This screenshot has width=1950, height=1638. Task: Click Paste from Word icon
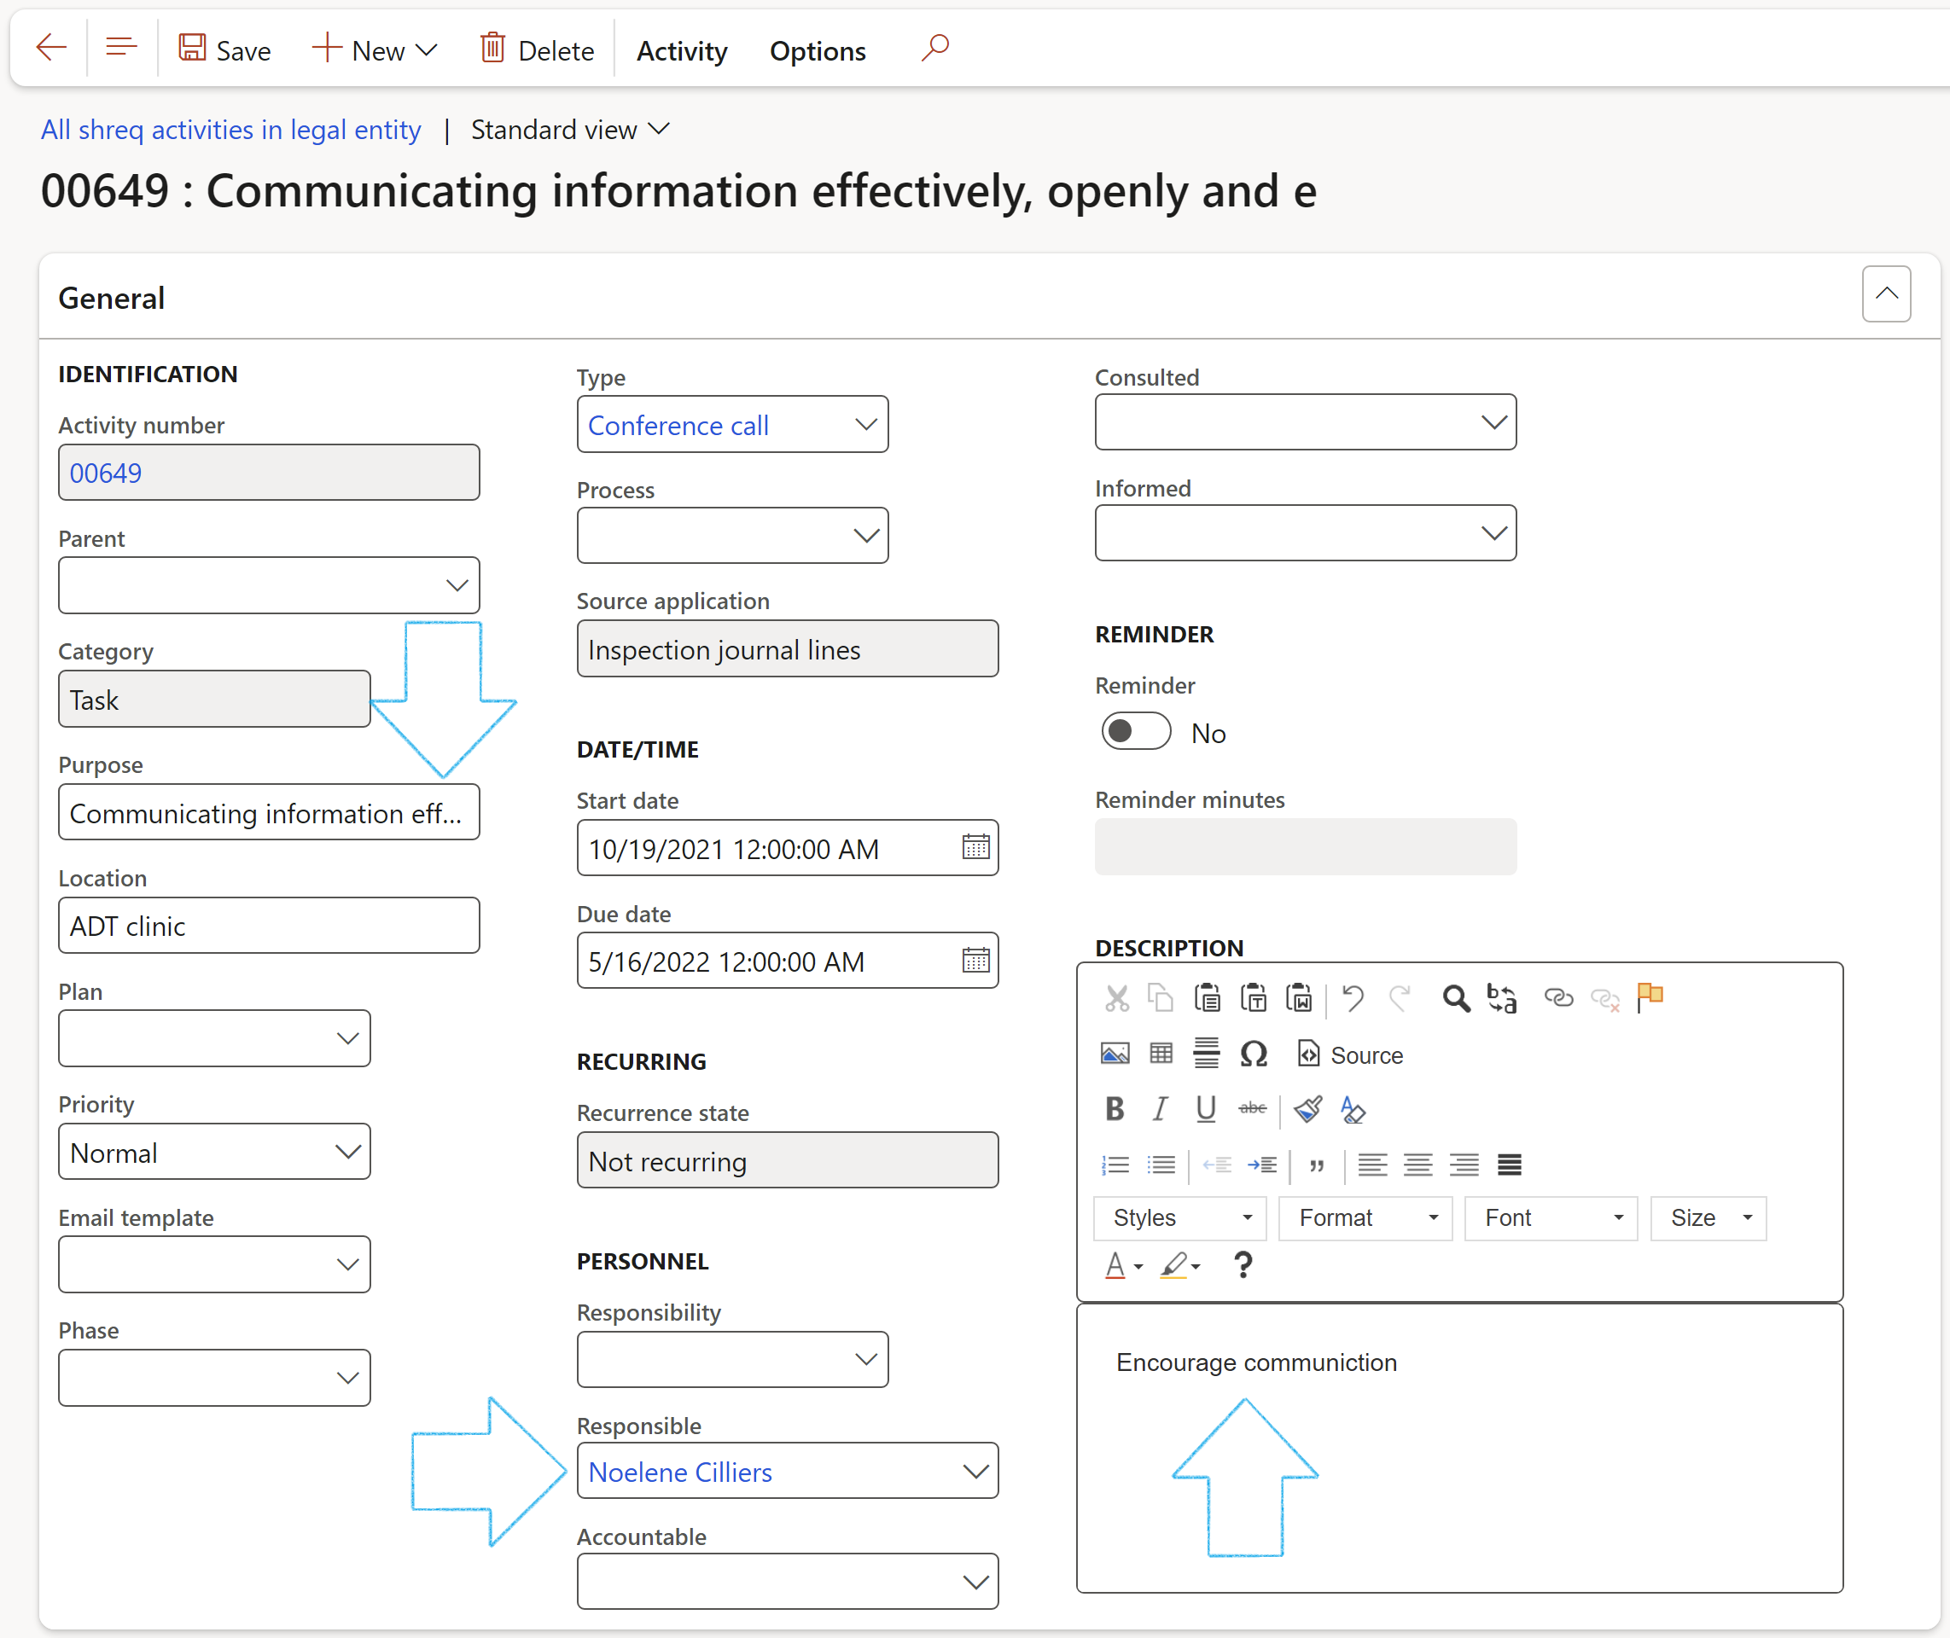pyautogui.click(x=1299, y=998)
